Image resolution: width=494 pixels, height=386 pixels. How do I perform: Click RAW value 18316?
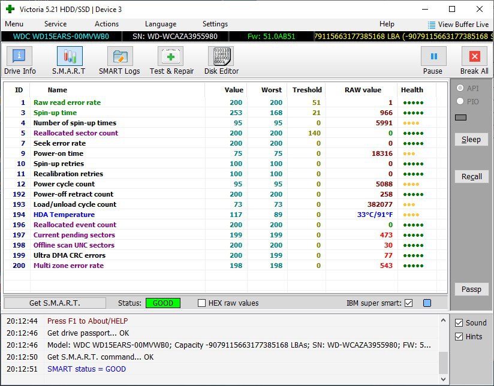point(382,153)
